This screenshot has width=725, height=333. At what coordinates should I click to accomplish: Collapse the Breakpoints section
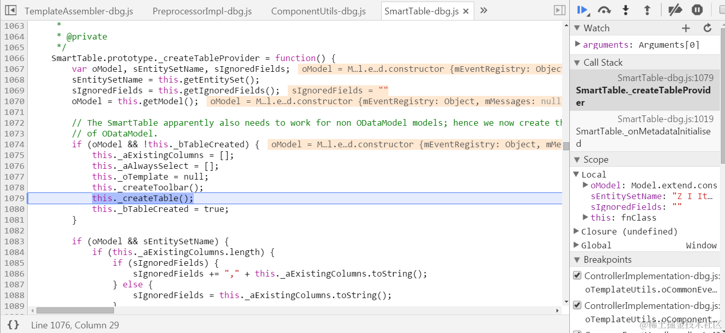(577, 260)
